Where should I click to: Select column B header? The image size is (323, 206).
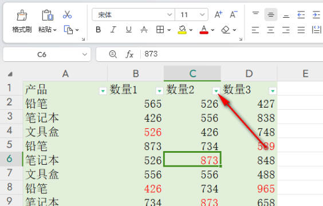point(136,73)
